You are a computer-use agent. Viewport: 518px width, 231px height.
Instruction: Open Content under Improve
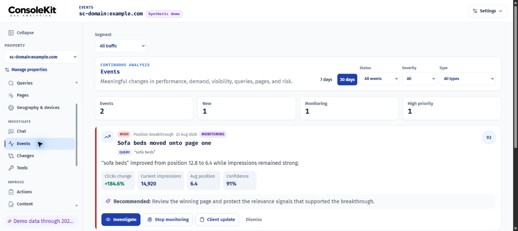(x=40, y=204)
